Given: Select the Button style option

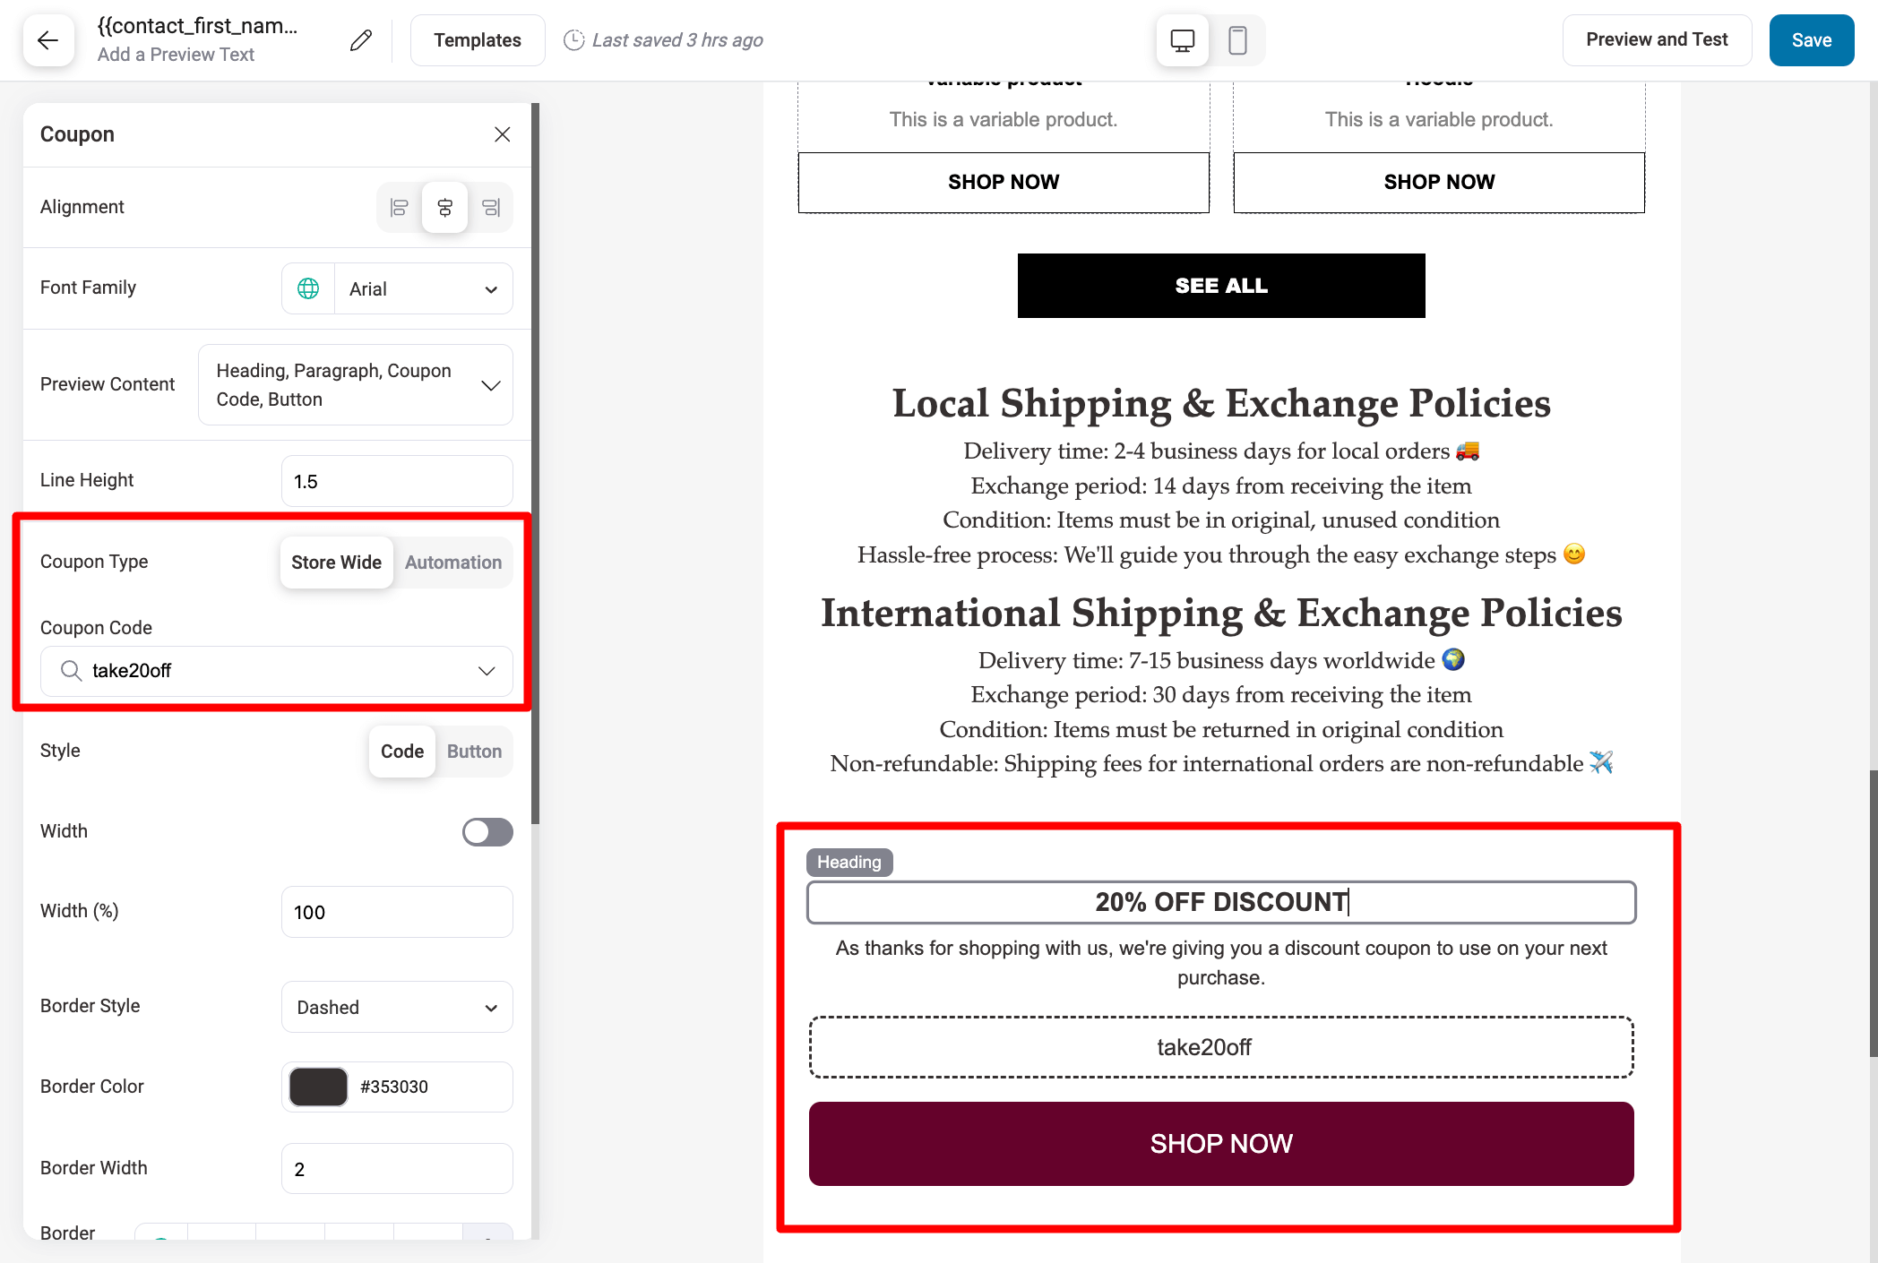Looking at the screenshot, I should click(x=474, y=750).
